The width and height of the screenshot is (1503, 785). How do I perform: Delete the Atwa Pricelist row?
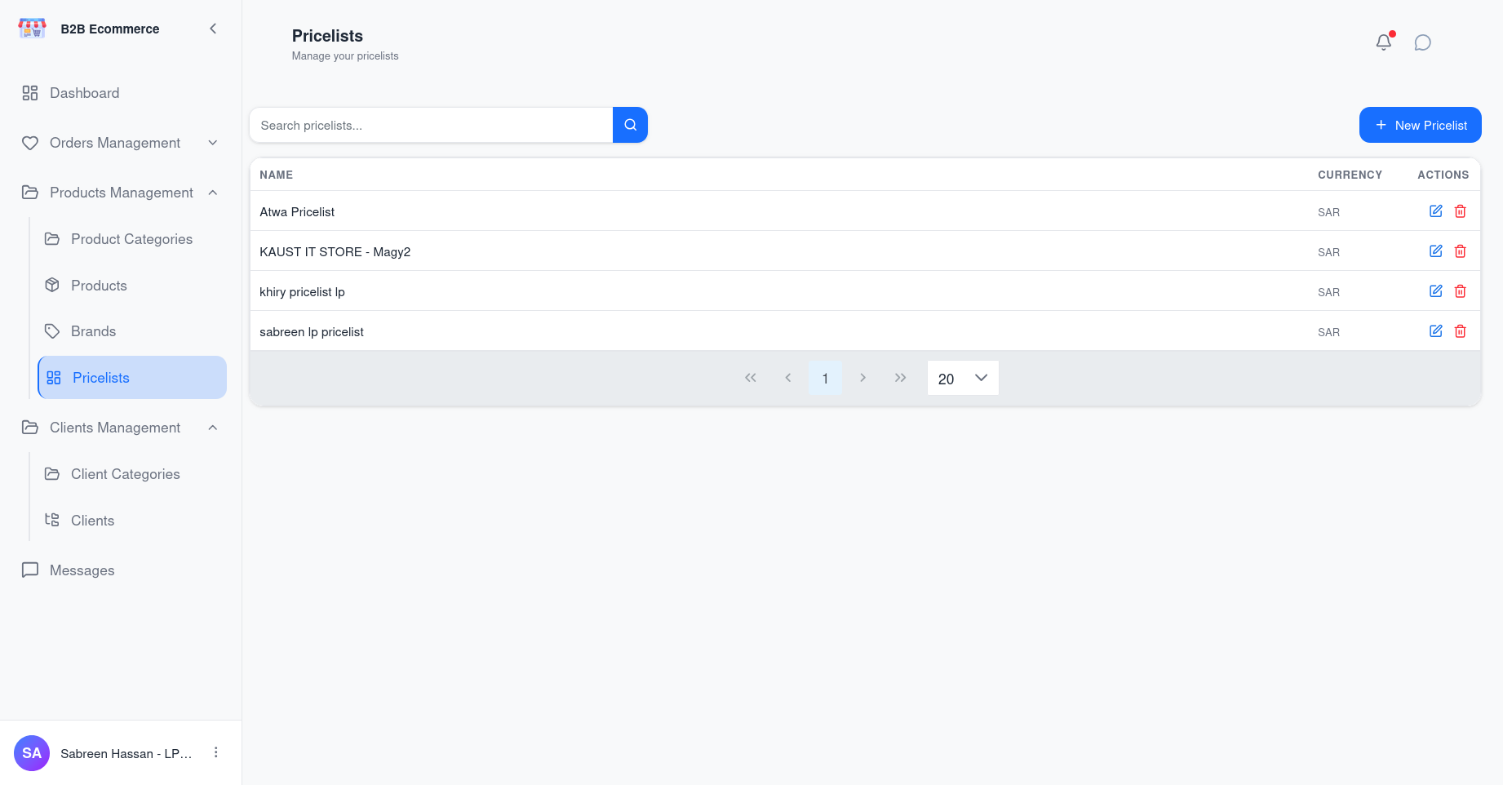tap(1461, 211)
